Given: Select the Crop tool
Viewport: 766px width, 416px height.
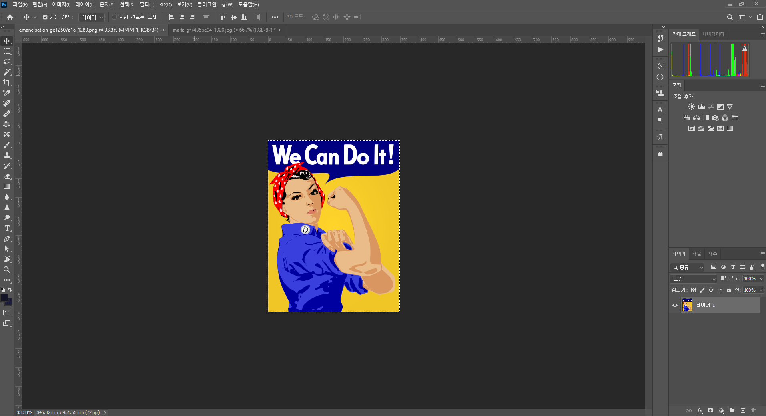Looking at the screenshot, I should coord(7,82).
